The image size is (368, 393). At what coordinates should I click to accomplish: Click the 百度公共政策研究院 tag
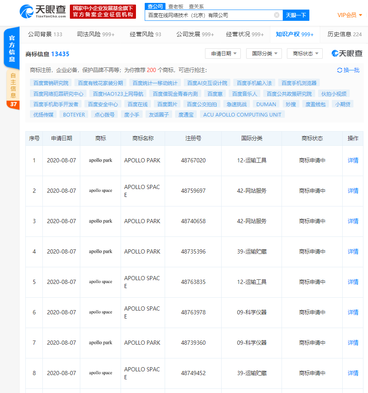pos(289,94)
